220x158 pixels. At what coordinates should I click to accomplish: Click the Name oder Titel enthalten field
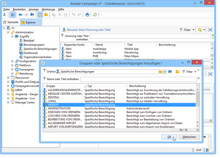point(138,79)
